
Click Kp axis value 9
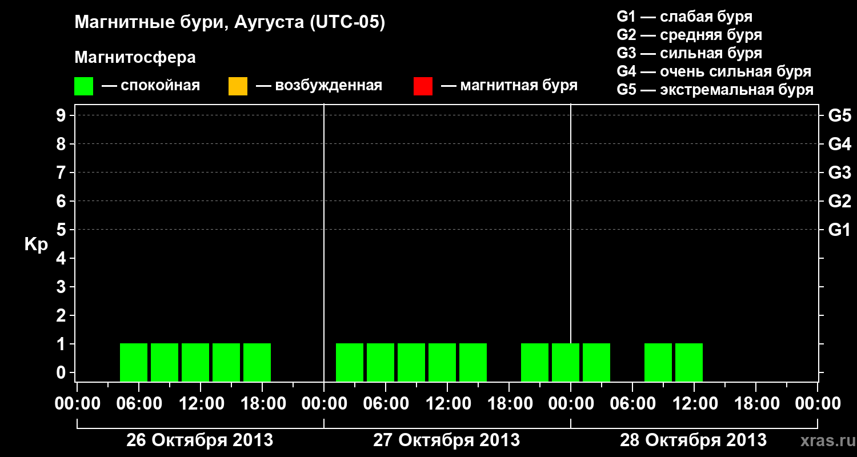point(62,115)
